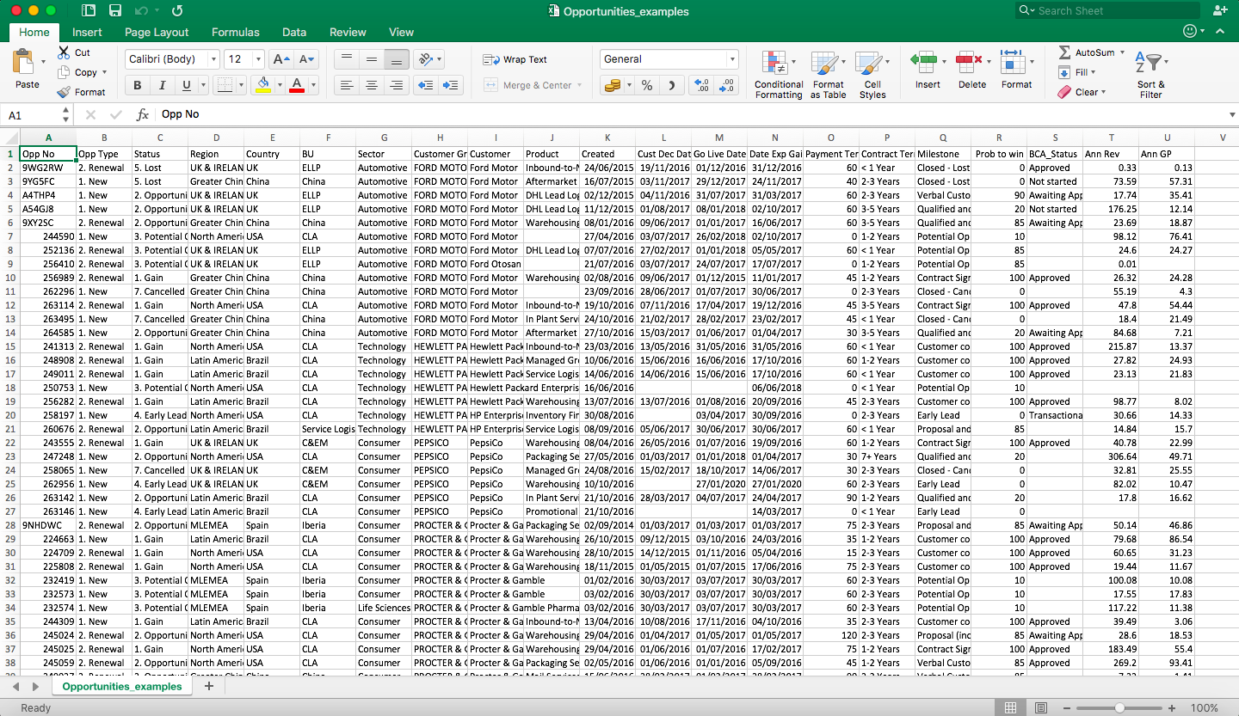Decrease font size with smaller A
The image size is (1239, 716).
coord(306,59)
